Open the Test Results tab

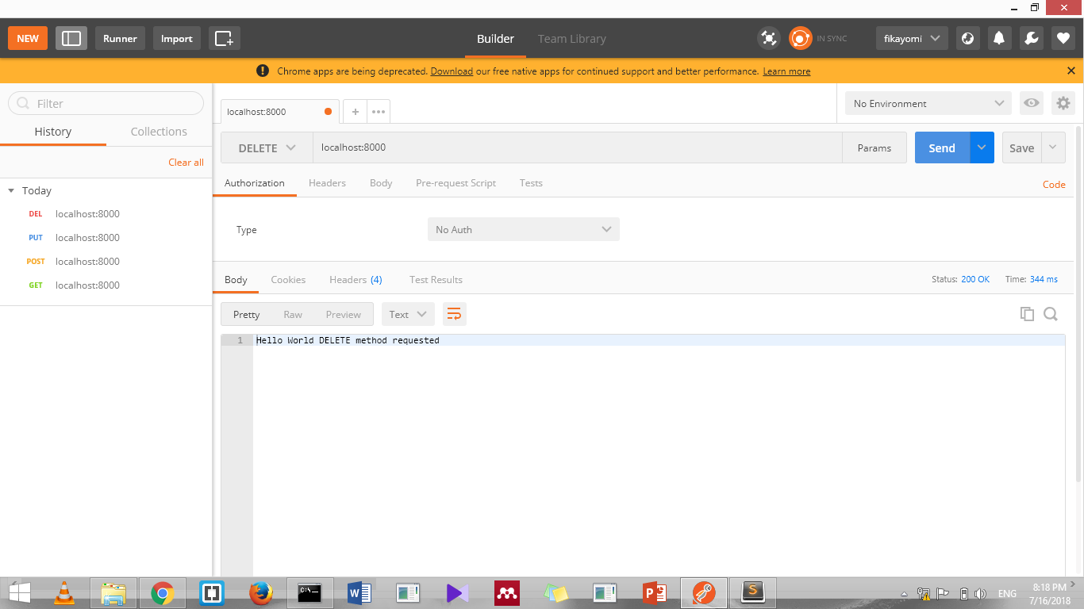[436, 279]
